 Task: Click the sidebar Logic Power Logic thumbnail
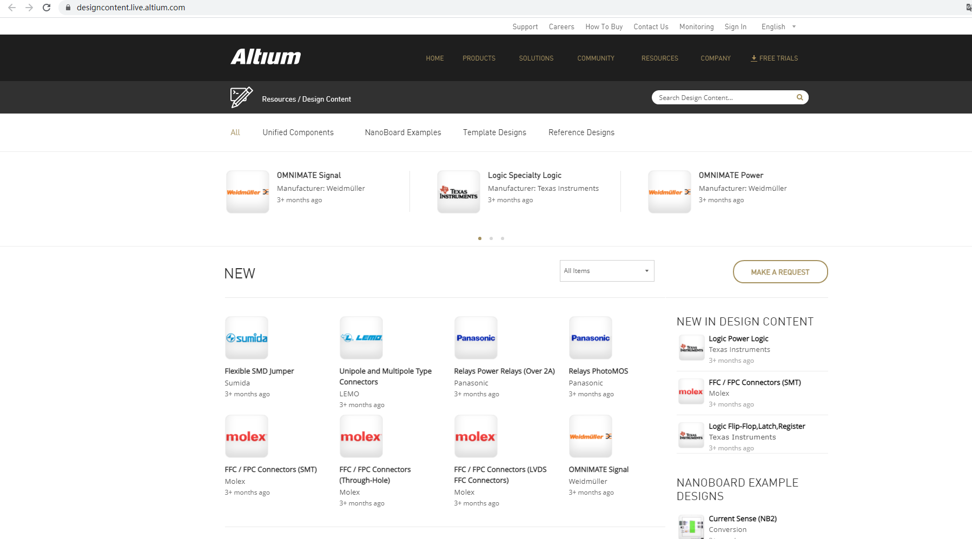point(691,348)
